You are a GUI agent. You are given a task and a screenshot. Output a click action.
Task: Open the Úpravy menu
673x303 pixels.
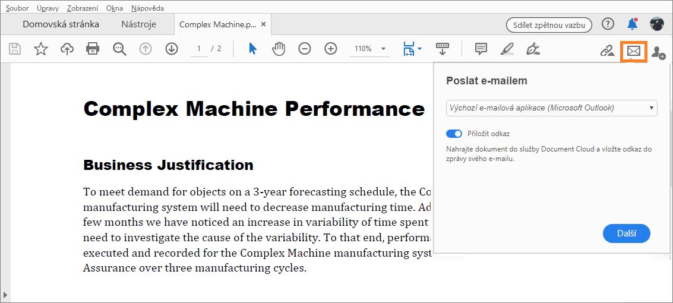tap(47, 8)
